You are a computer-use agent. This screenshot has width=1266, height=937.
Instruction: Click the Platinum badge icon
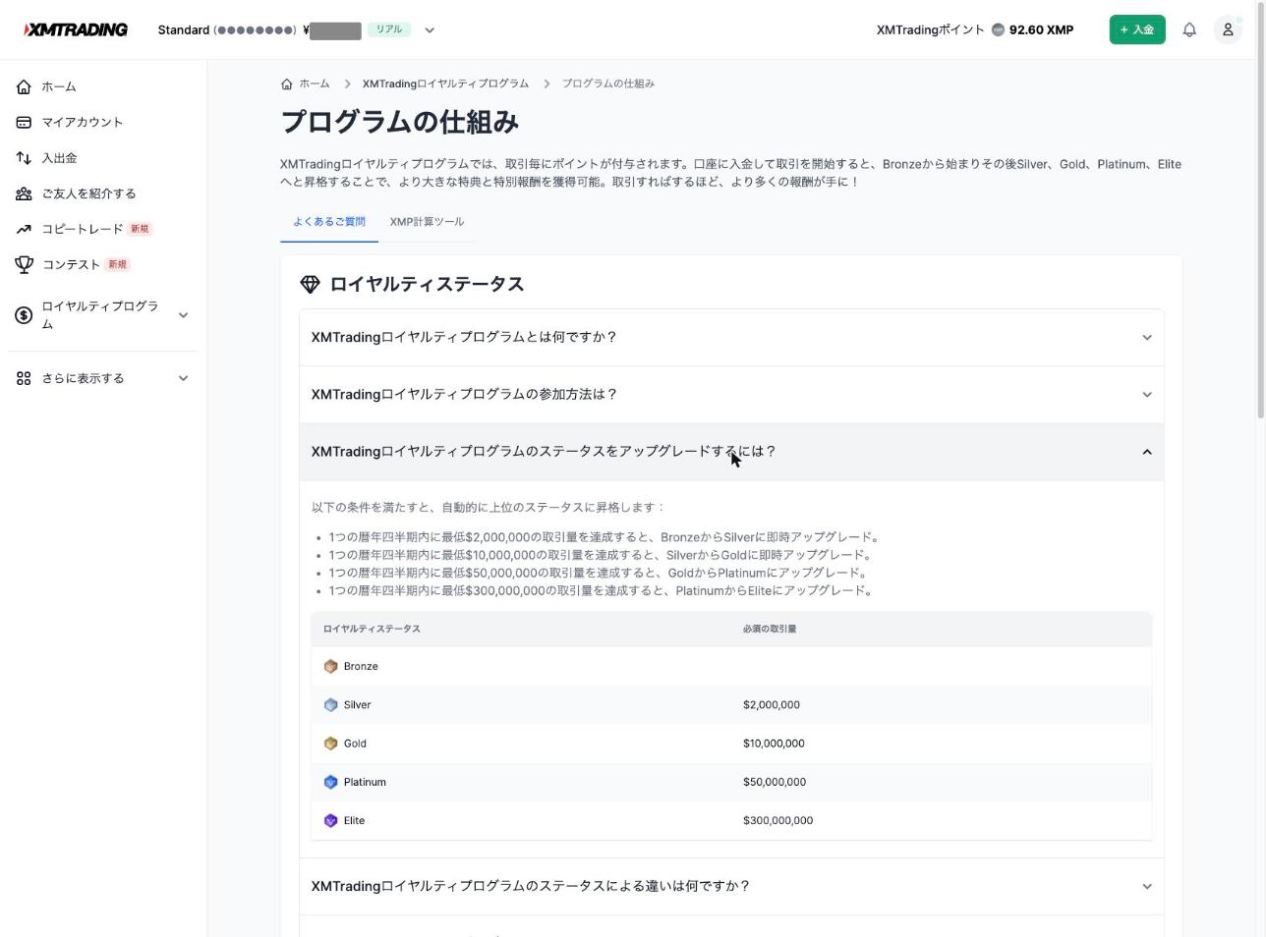pos(330,782)
